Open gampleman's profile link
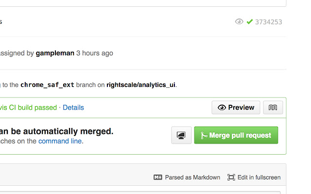The width and height of the screenshot is (311, 194). tap(54, 53)
